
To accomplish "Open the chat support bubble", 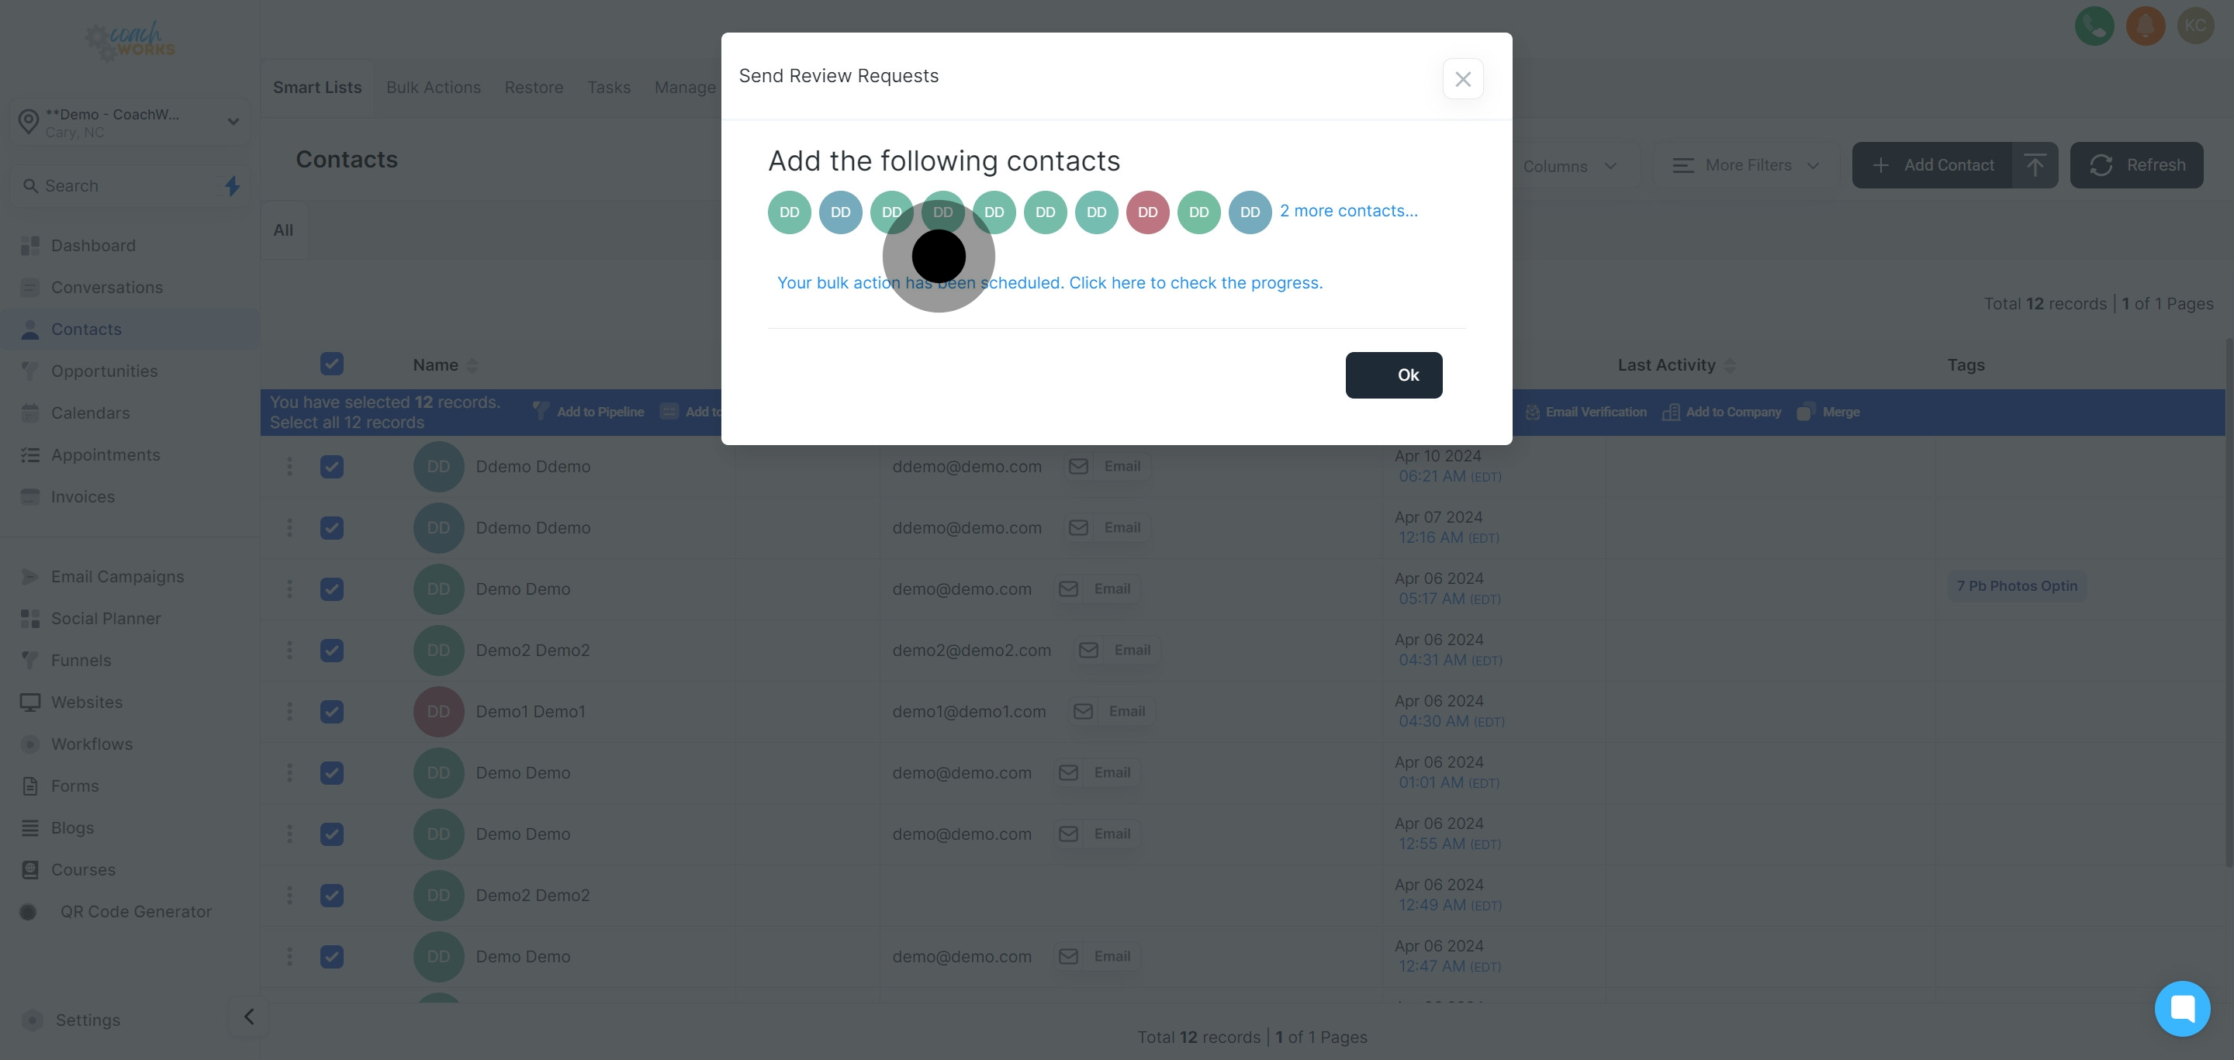I will coord(2182,1008).
